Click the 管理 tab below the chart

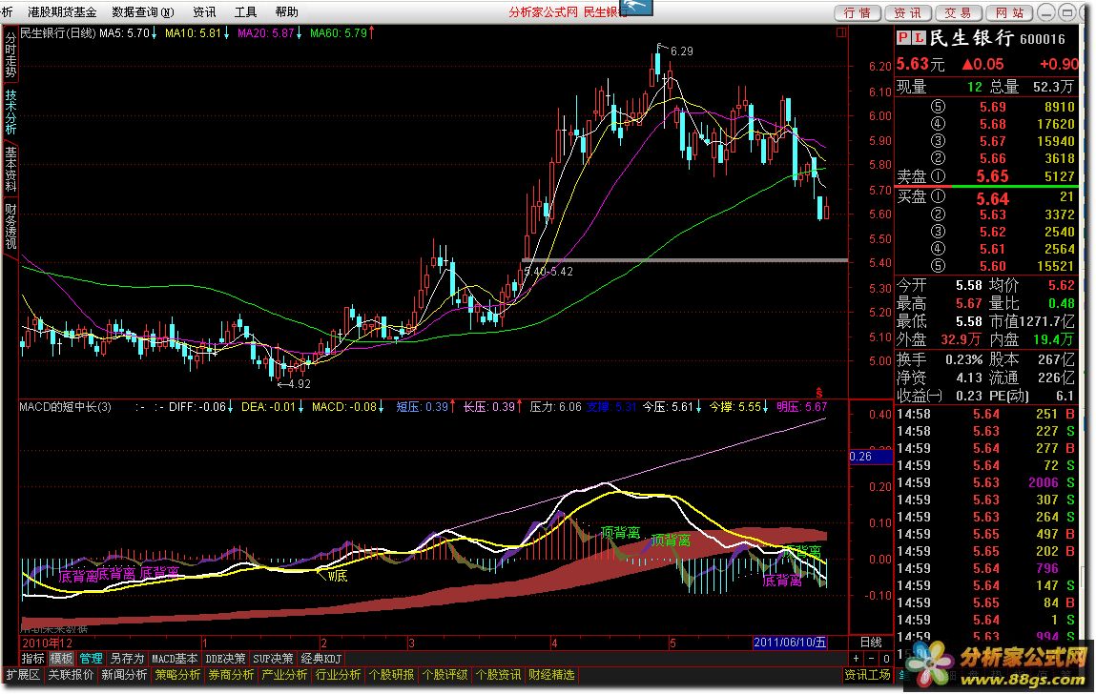(x=91, y=659)
